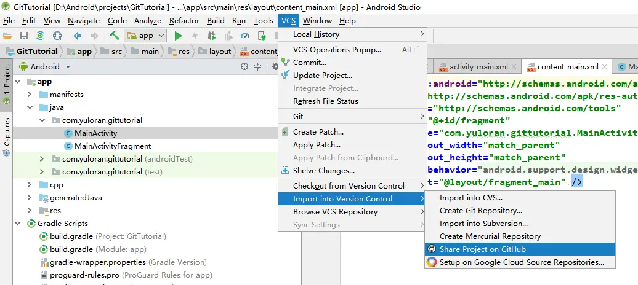
Task: Open the File menu
Action: (9, 21)
